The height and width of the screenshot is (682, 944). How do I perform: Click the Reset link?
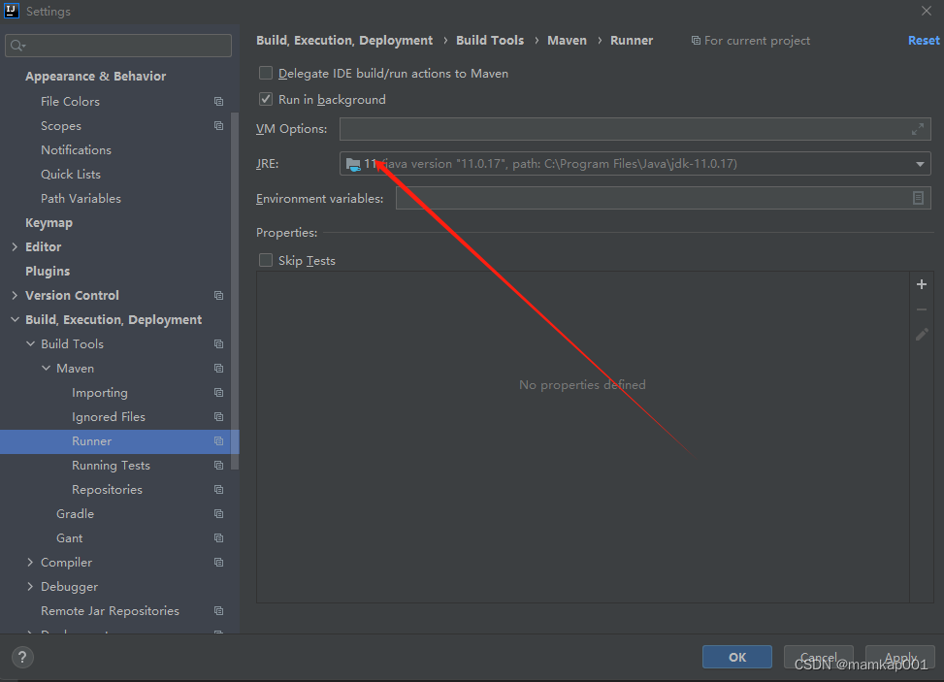click(924, 41)
